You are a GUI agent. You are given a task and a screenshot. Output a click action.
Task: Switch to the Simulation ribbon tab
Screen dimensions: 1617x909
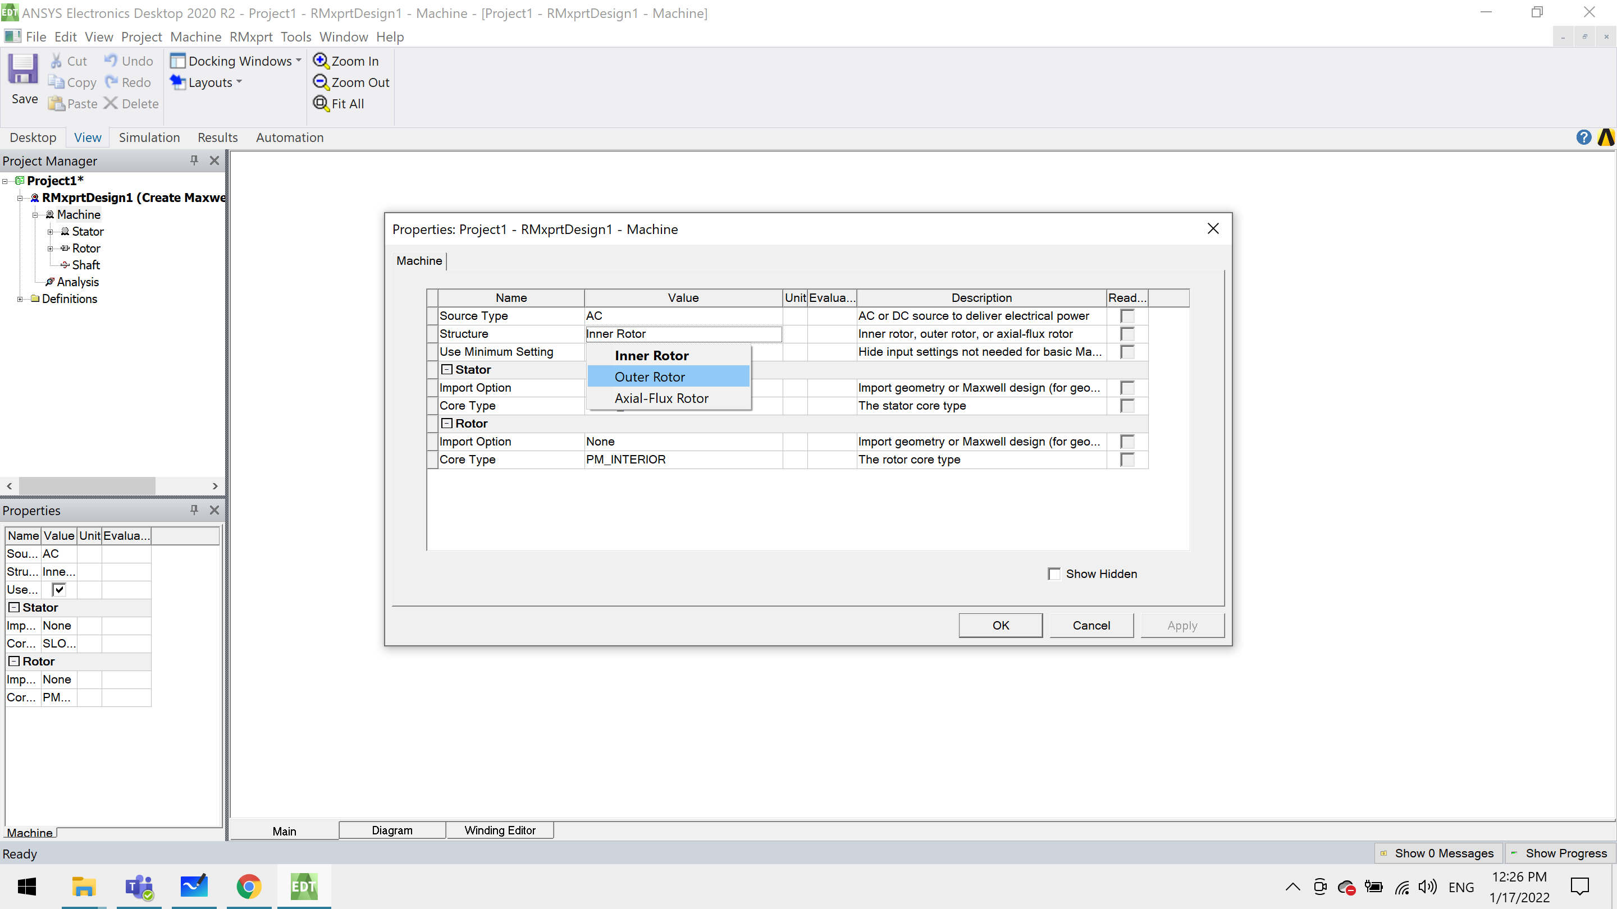coord(149,137)
